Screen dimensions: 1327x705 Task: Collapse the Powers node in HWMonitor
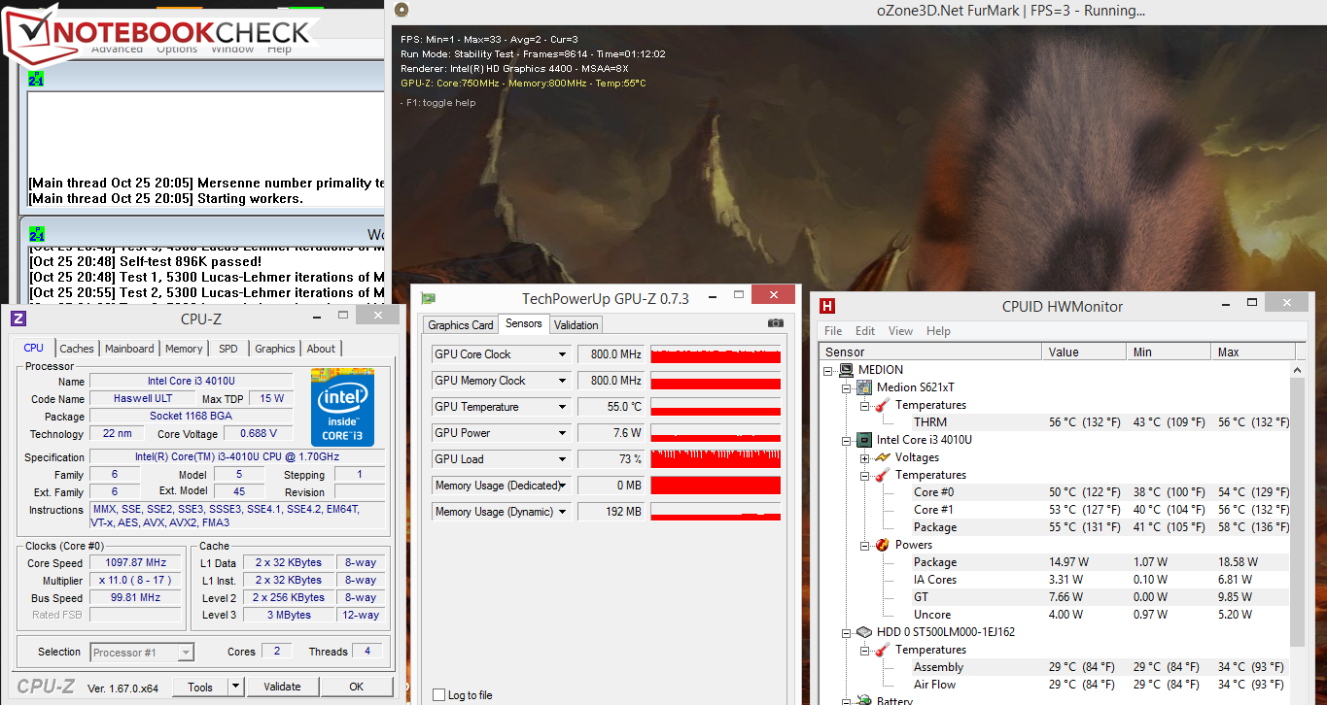pos(864,545)
